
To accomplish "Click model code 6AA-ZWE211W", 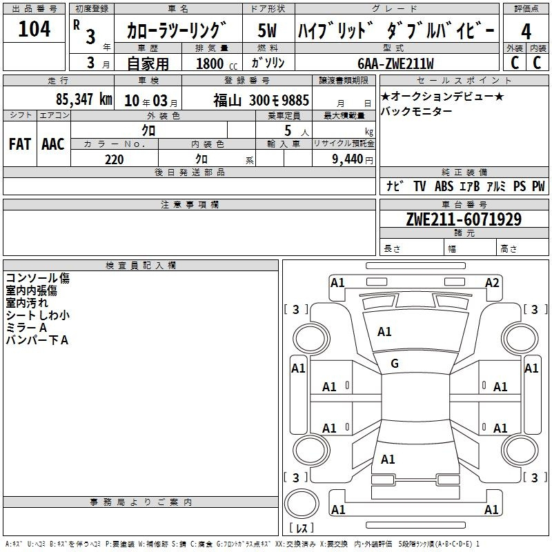I will pos(395,63).
